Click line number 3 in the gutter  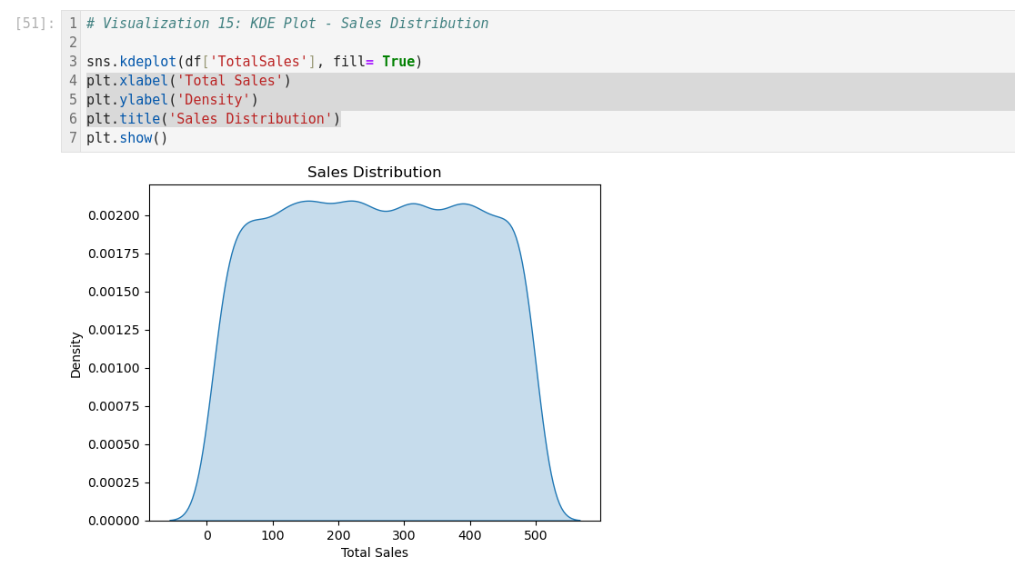[x=73, y=62]
